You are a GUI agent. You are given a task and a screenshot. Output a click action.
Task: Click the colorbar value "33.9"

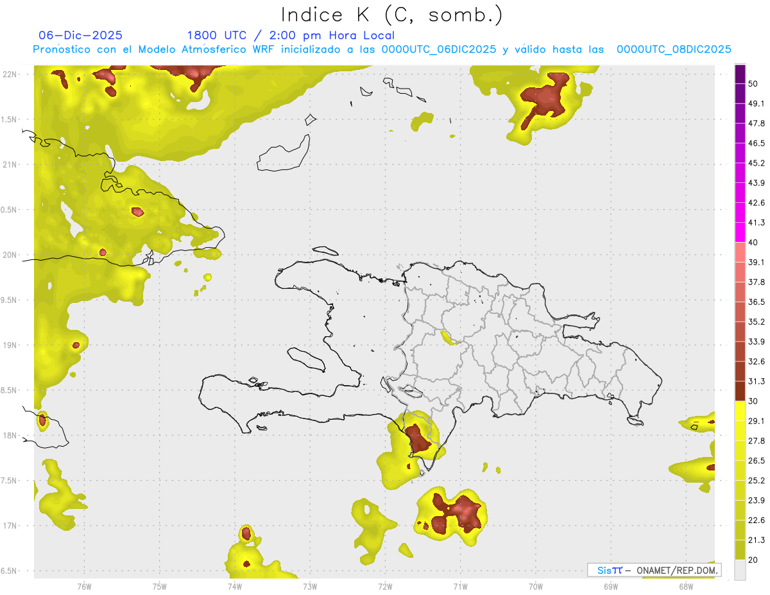[x=757, y=341]
